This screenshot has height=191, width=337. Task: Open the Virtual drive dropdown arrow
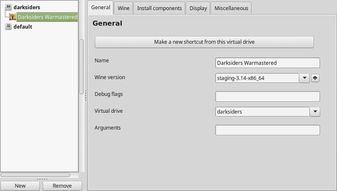[315, 111]
